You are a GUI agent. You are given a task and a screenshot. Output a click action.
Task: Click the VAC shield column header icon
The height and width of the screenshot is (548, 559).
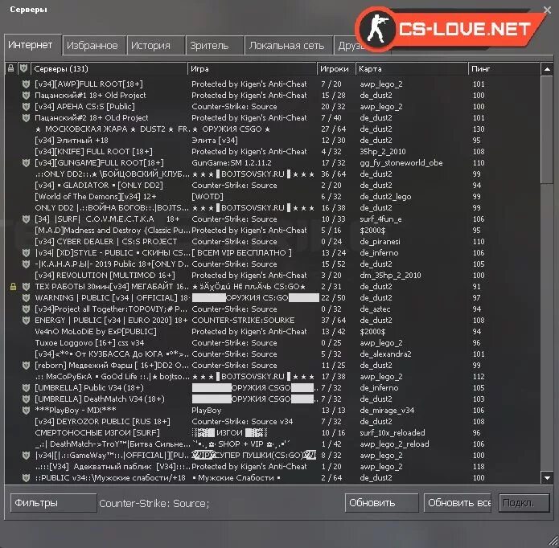coord(23,68)
